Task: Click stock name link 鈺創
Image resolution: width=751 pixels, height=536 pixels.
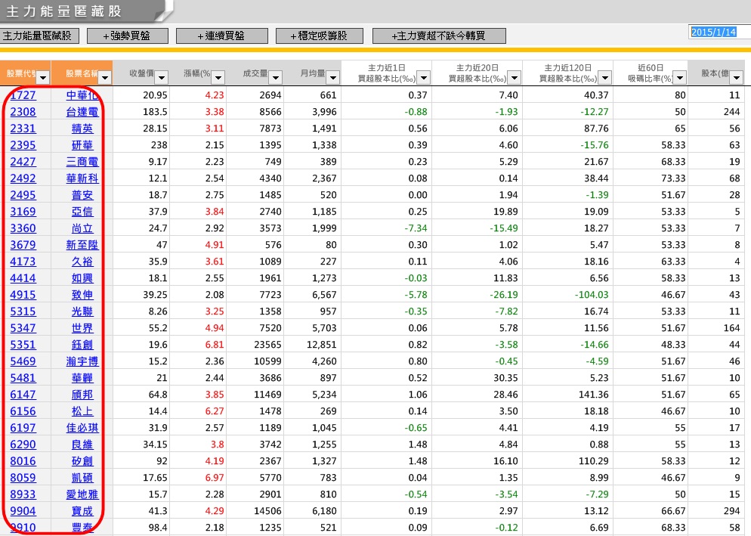Action: coord(82,344)
